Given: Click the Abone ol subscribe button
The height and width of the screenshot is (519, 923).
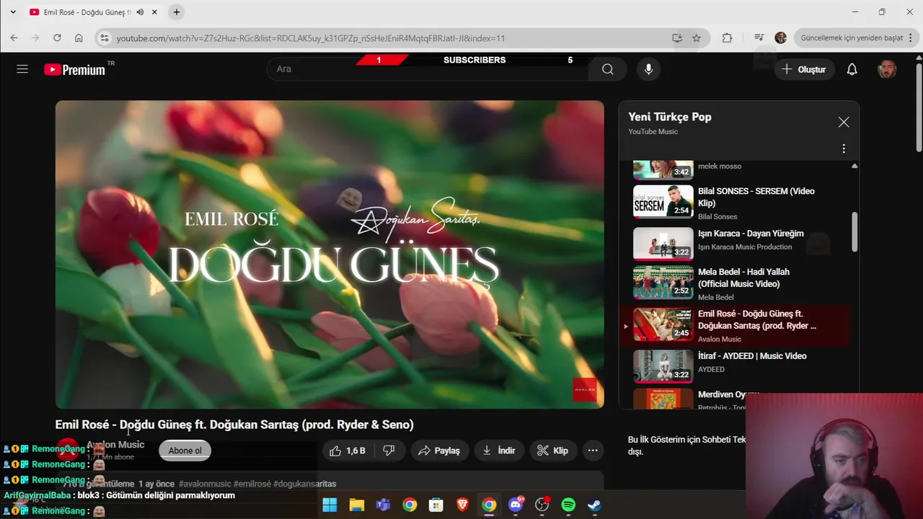Looking at the screenshot, I should [x=185, y=451].
